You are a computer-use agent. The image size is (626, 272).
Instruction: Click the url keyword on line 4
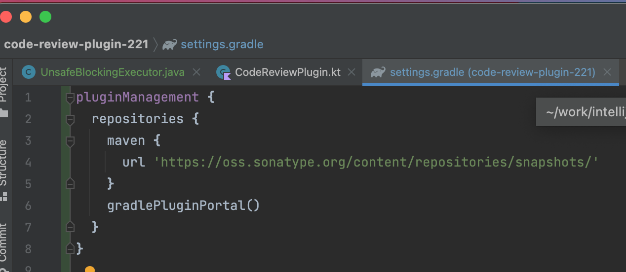pos(134,163)
